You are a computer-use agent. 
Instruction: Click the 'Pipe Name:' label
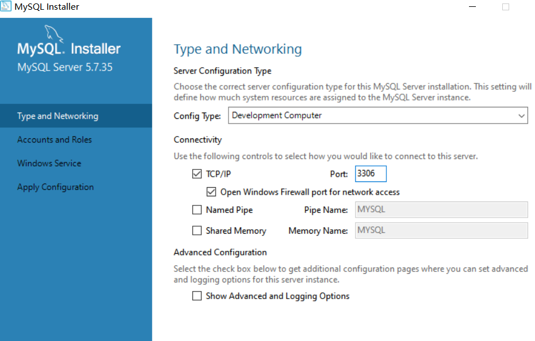[326, 210]
